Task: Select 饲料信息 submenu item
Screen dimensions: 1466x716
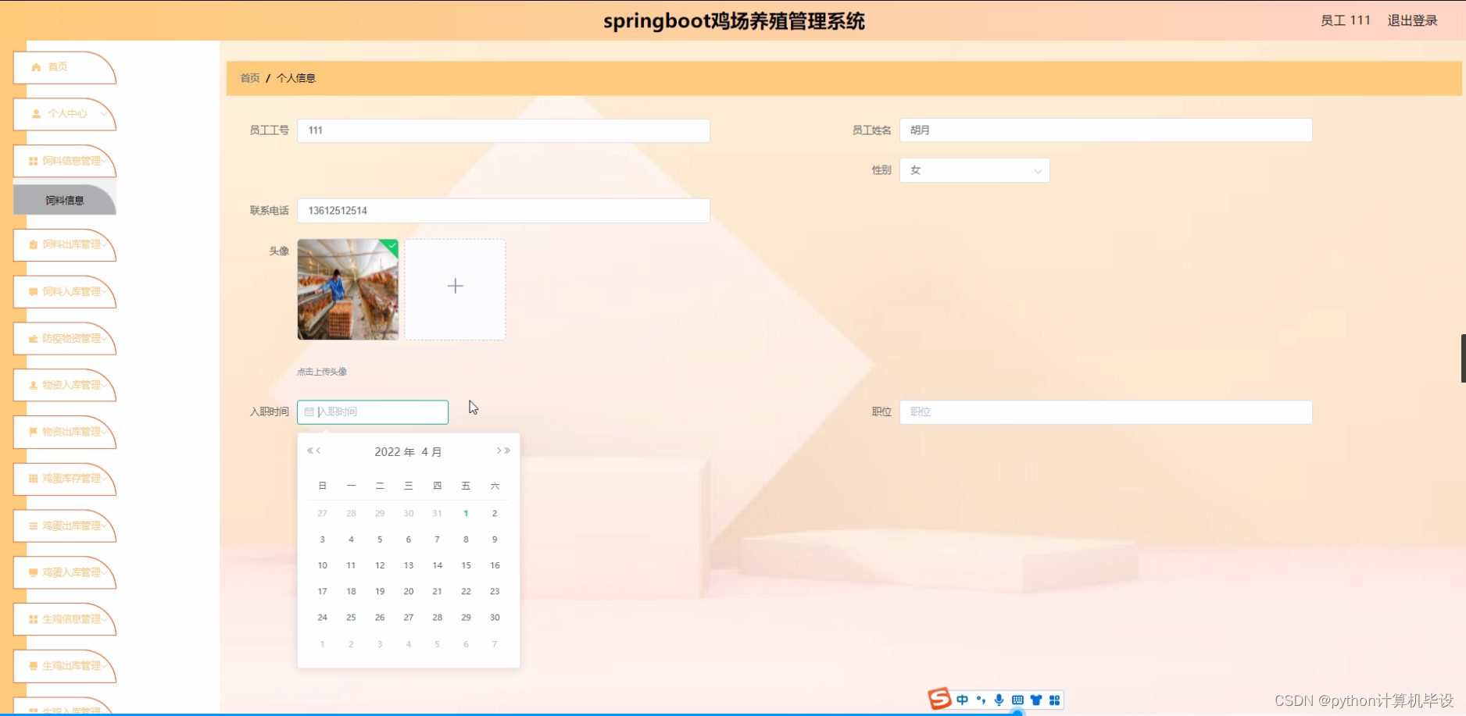Action: point(65,200)
